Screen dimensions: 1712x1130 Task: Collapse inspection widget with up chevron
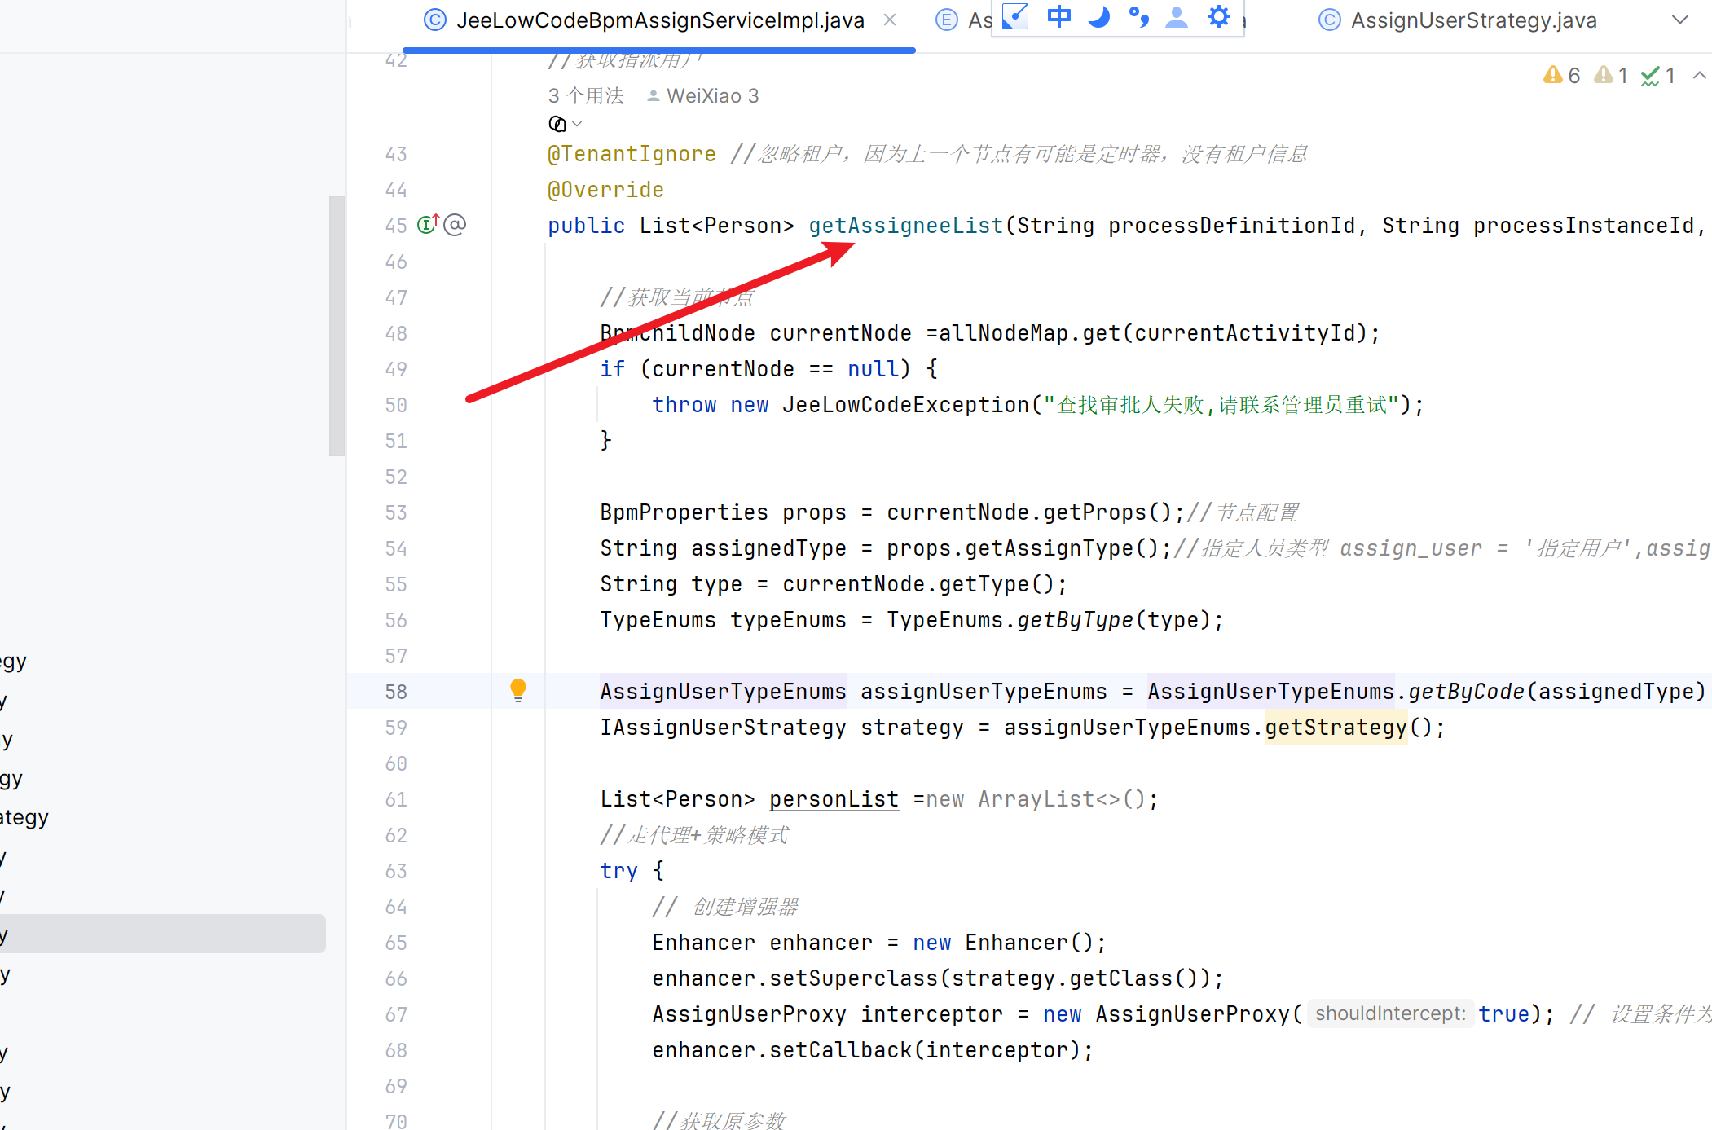1699,76
